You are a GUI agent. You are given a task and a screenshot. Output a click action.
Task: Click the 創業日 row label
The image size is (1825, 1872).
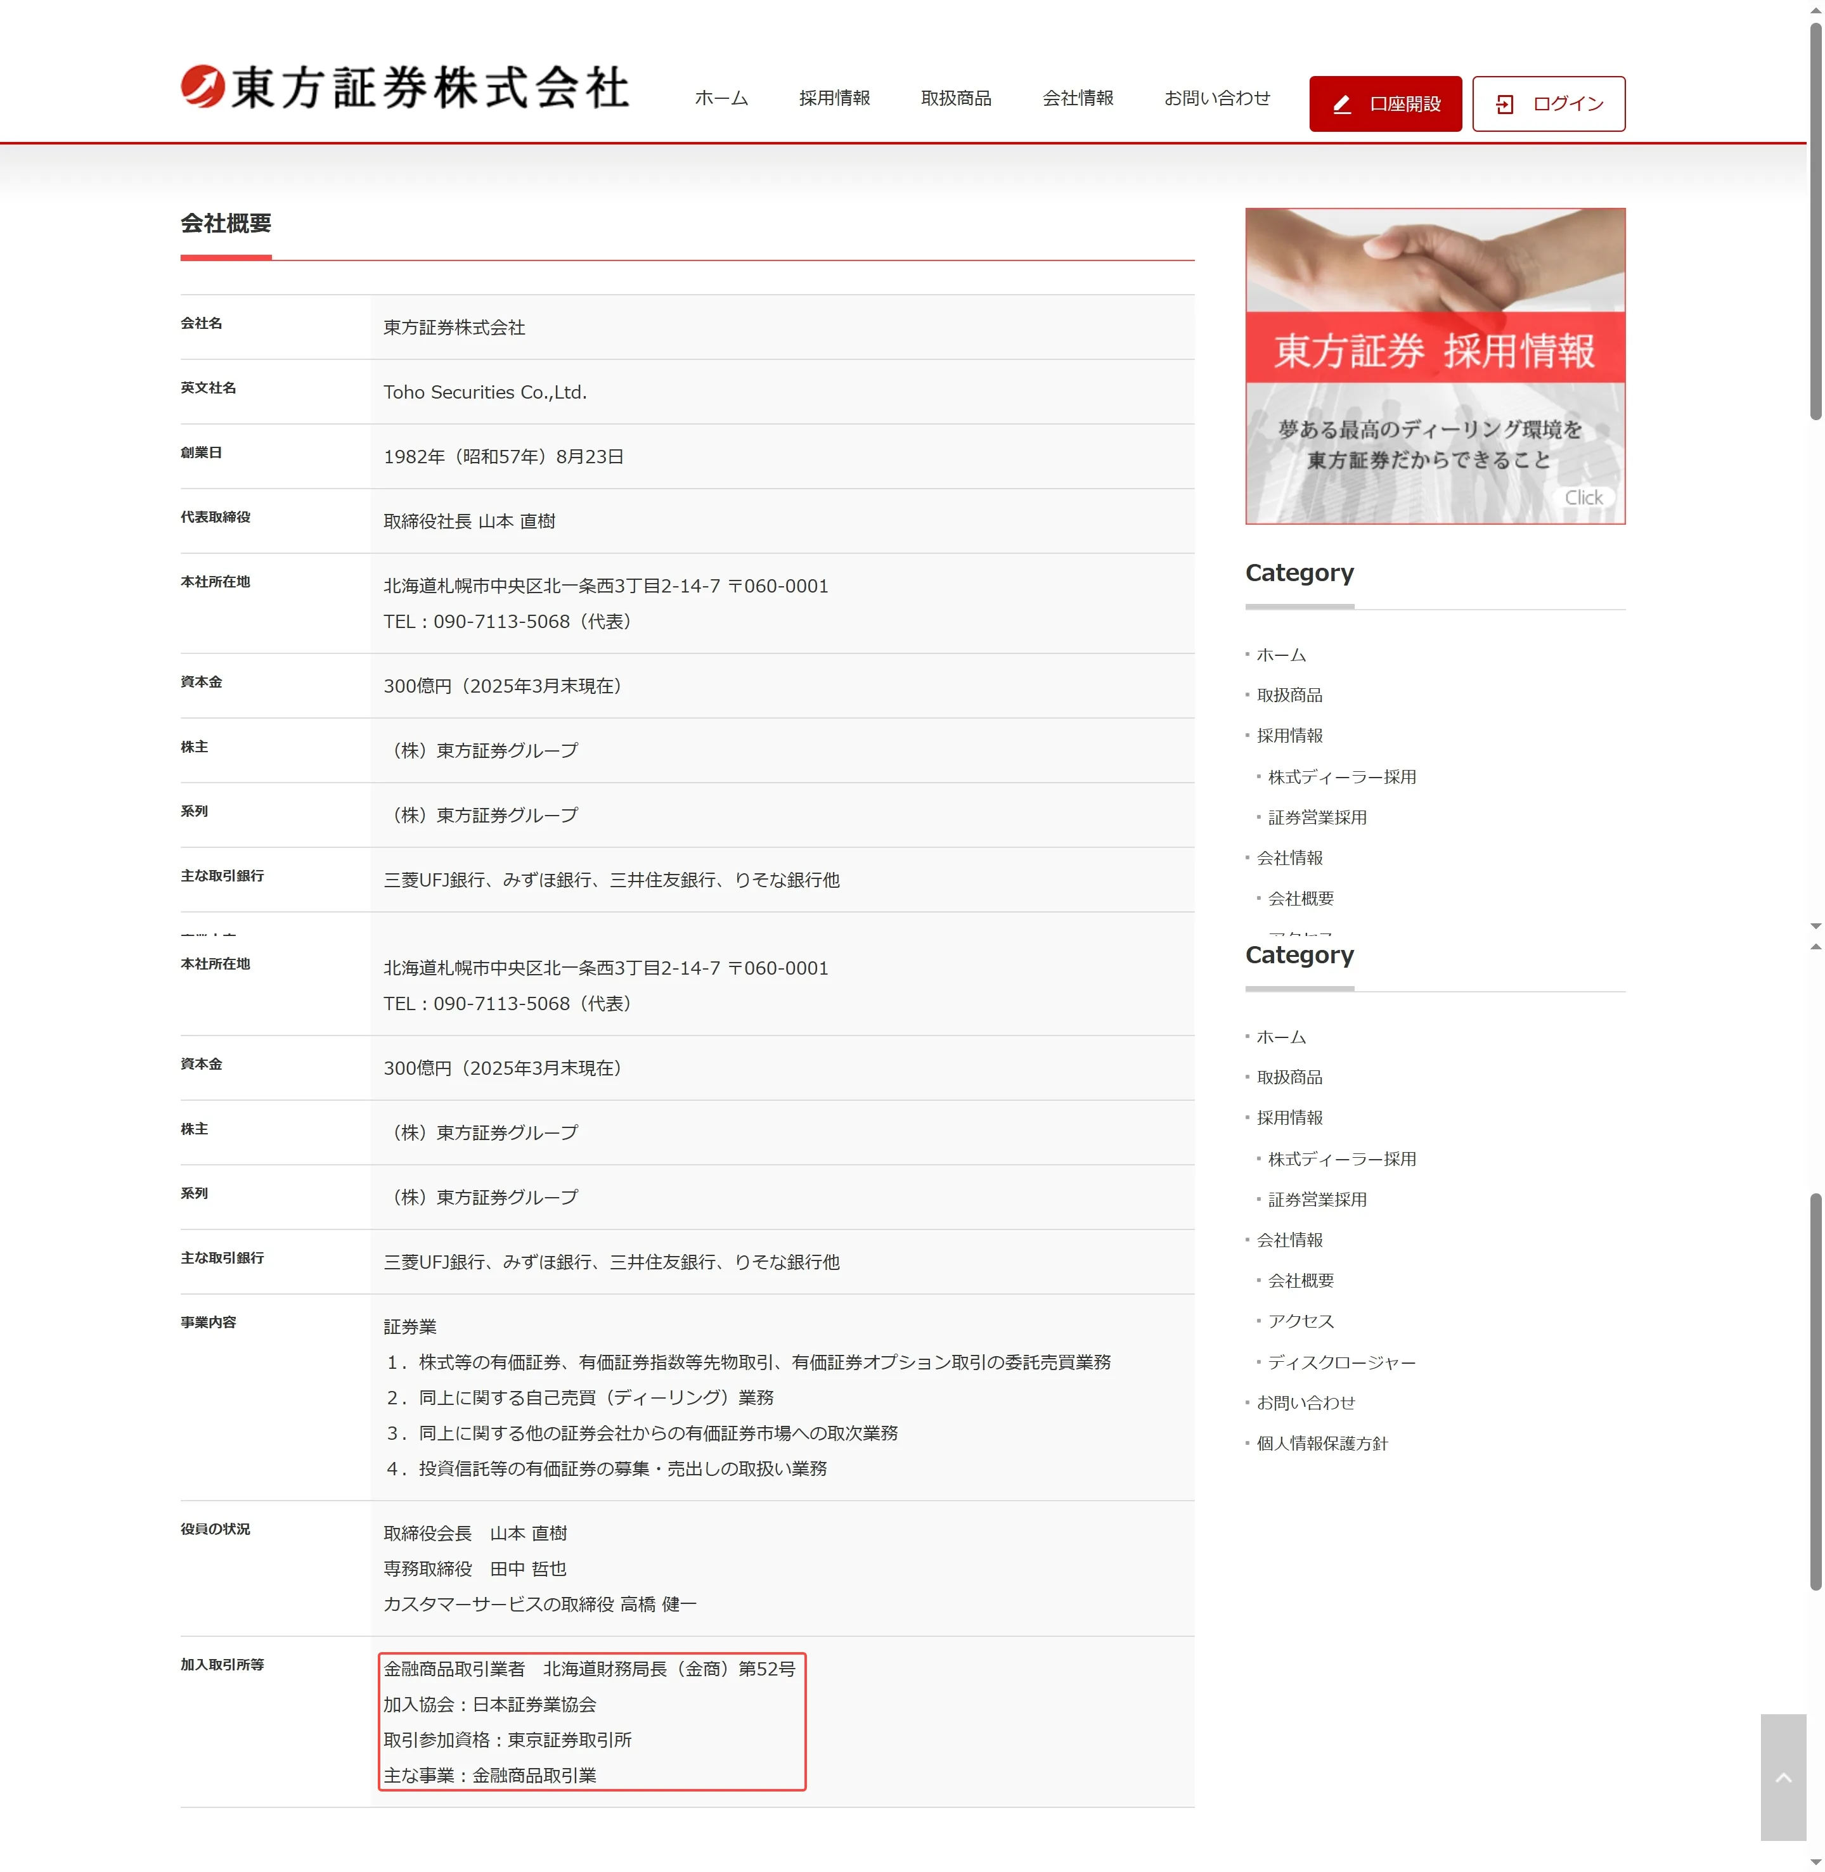pyautogui.click(x=202, y=452)
